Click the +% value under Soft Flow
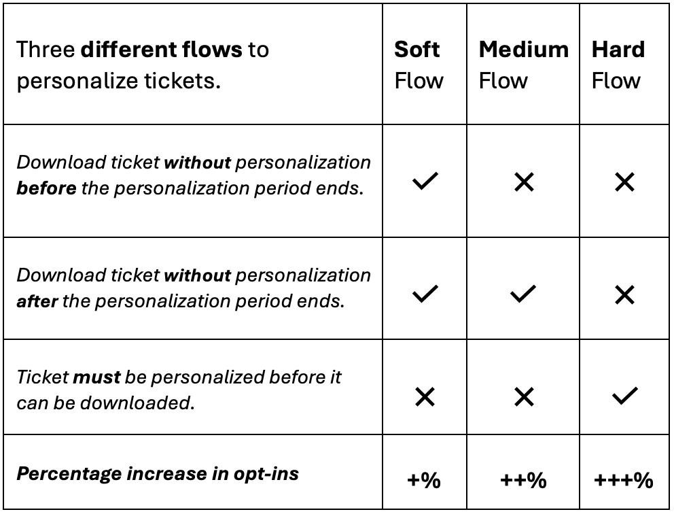Viewport: 674px width, 514px height. [x=424, y=480]
